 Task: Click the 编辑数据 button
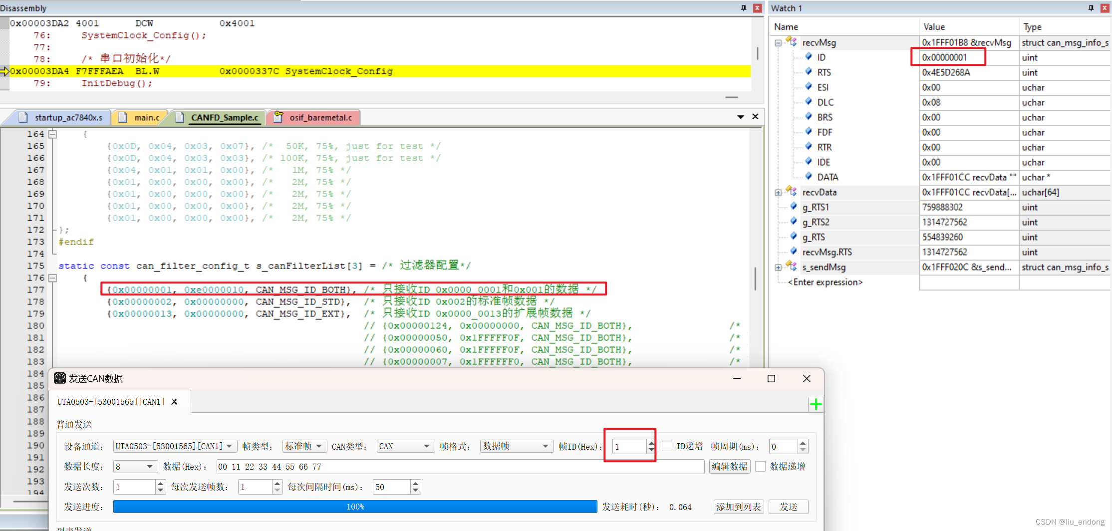click(729, 466)
